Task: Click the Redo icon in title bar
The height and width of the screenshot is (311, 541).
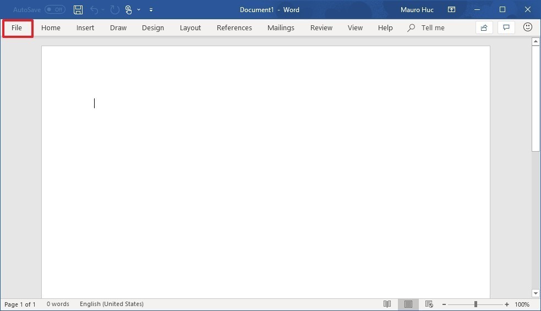Action: (x=114, y=10)
